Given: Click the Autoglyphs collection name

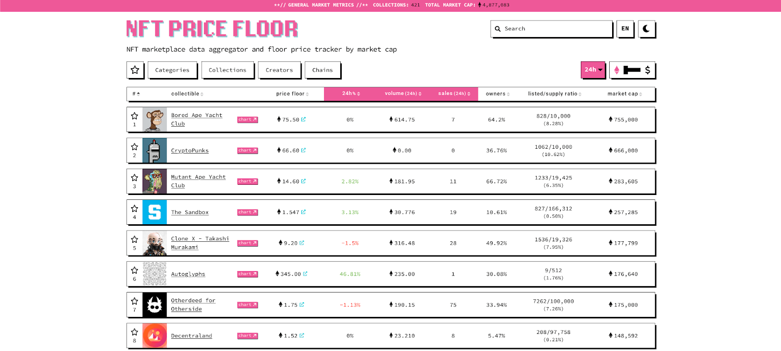Looking at the screenshot, I should click(188, 274).
